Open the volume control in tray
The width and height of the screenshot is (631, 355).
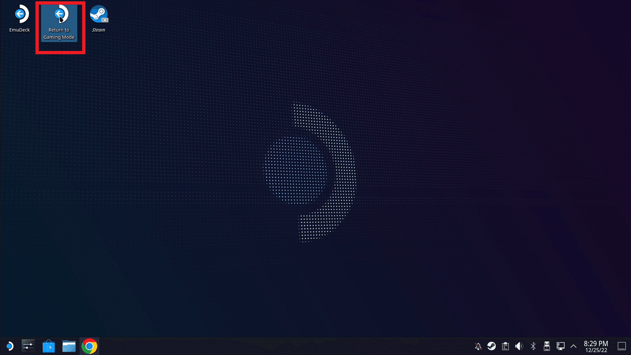click(x=519, y=346)
